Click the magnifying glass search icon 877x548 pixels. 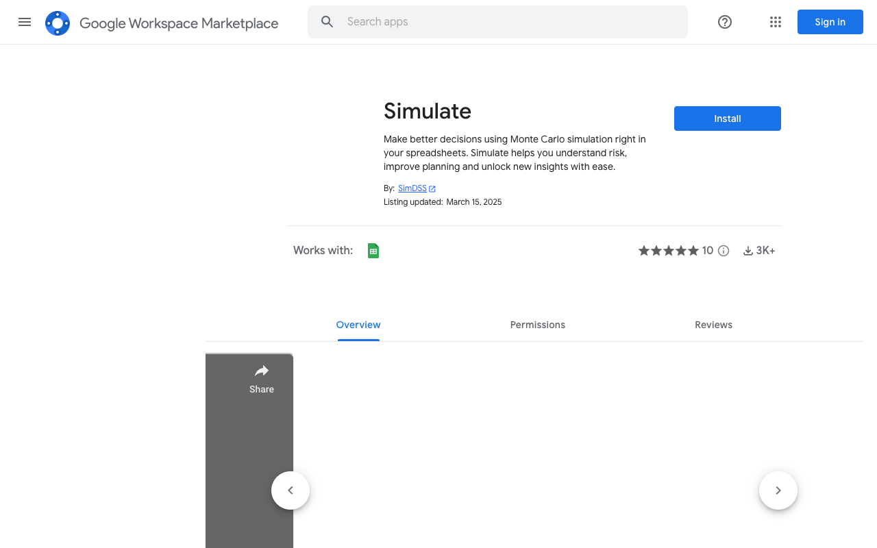tap(328, 22)
